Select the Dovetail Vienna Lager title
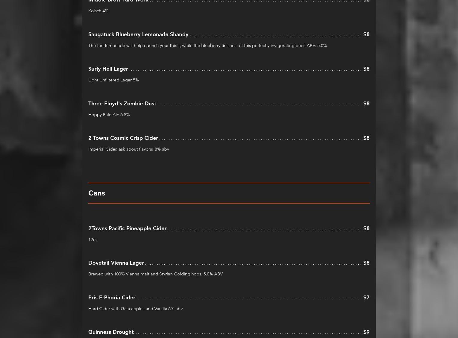 point(116,263)
